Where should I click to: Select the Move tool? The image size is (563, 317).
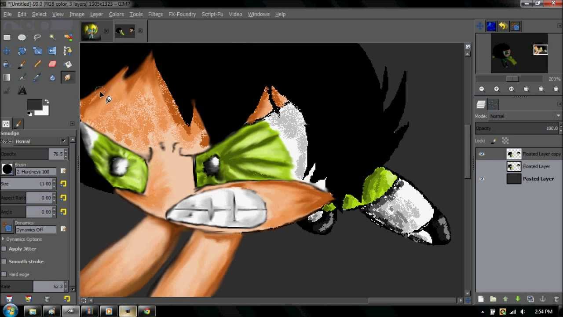tap(7, 51)
